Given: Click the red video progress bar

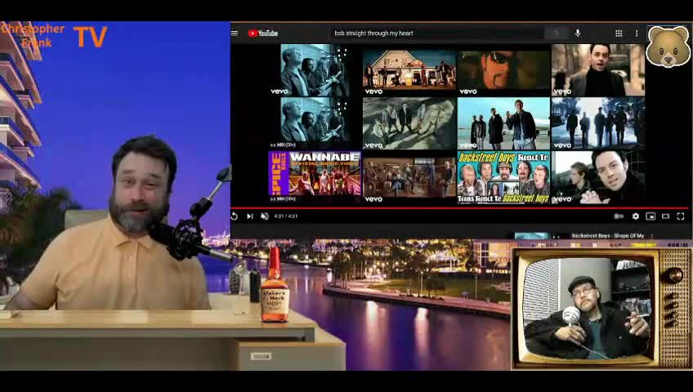Looking at the screenshot, I should pos(459,207).
